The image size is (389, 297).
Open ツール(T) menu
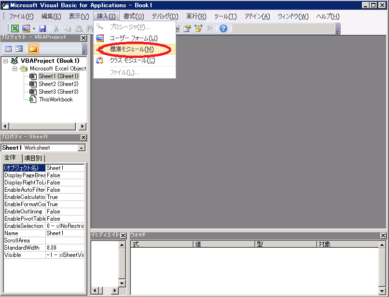(x=225, y=16)
